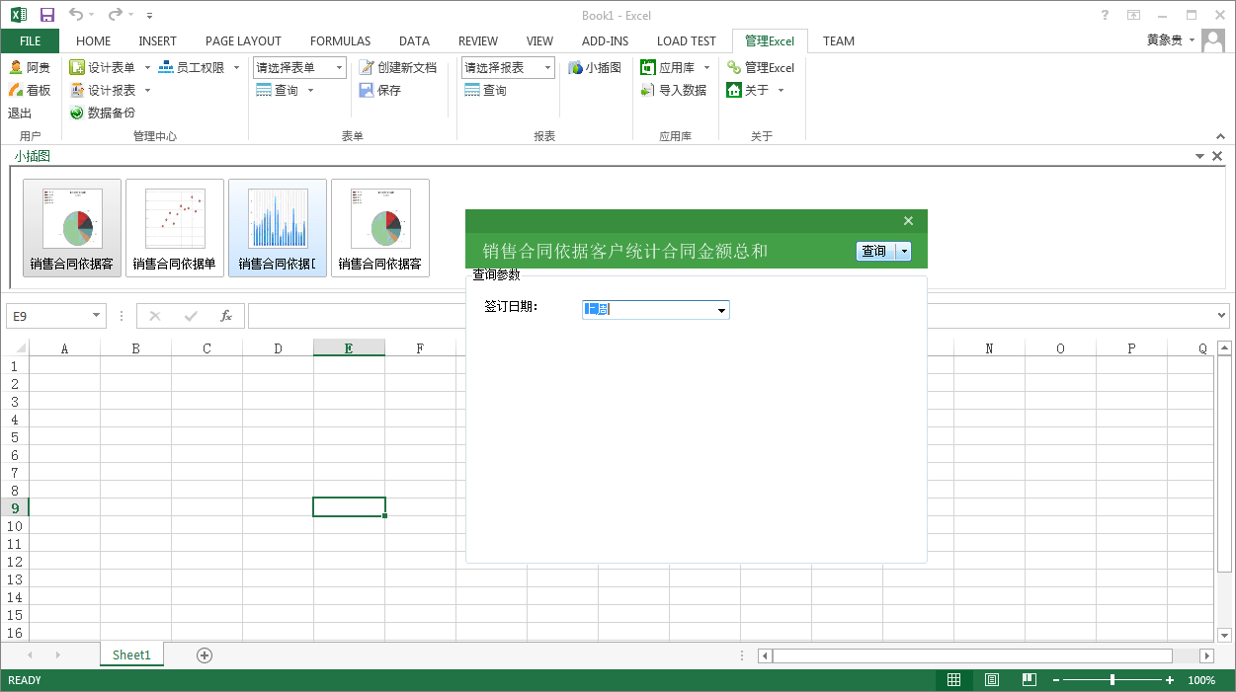This screenshot has height=692, width=1236.
Task: Open the LOAD TEST tab
Action: click(x=687, y=40)
